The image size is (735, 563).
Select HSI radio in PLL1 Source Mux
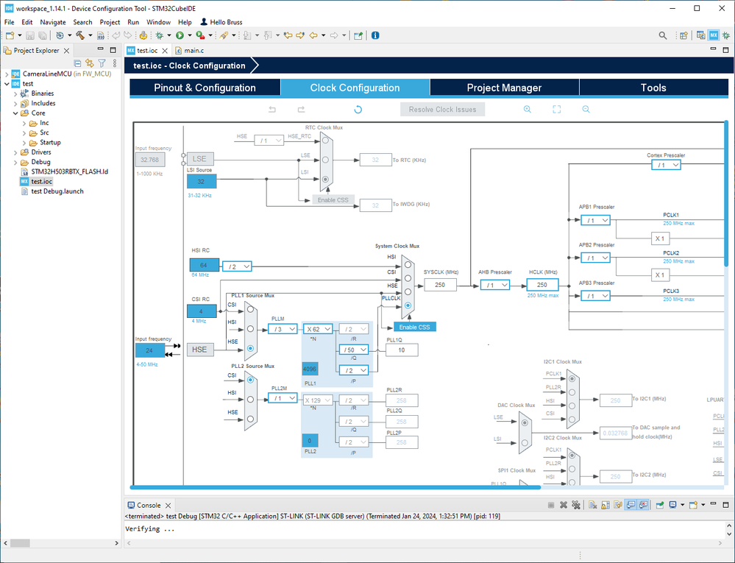coord(250,329)
